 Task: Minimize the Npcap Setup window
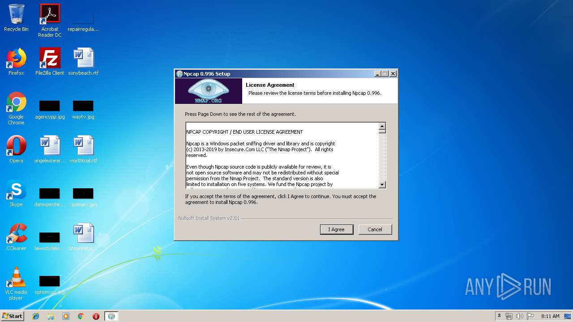tap(377, 74)
